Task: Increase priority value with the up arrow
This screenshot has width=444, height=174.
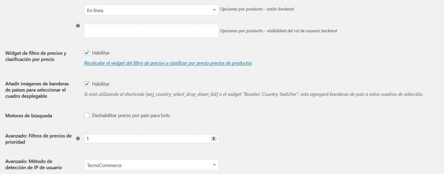Action: pyautogui.click(x=213, y=137)
